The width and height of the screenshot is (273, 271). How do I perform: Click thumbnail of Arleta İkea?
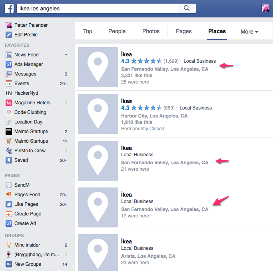click(x=98, y=253)
